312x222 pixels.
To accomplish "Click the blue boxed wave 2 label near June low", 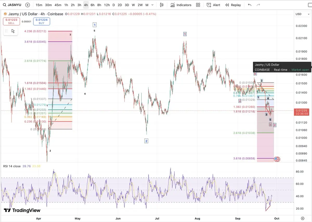I will (x=146, y=141).
